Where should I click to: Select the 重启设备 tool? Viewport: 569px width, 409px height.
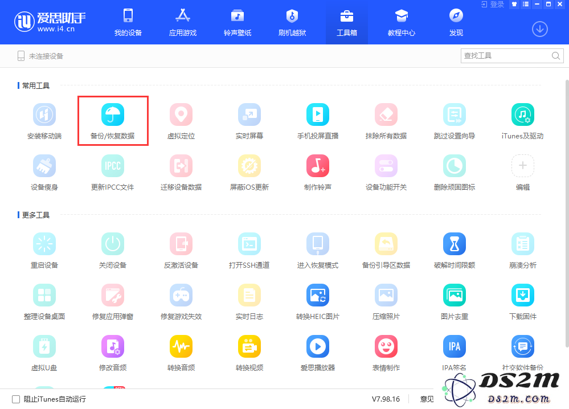(x=44, y=251)
